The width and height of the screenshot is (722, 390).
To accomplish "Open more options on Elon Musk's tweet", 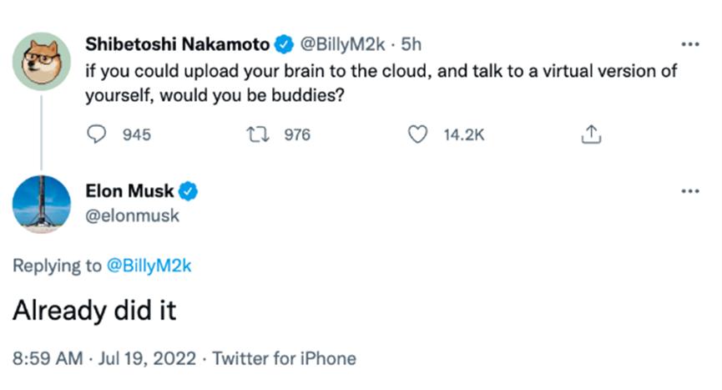I will [x=690, y=191].
